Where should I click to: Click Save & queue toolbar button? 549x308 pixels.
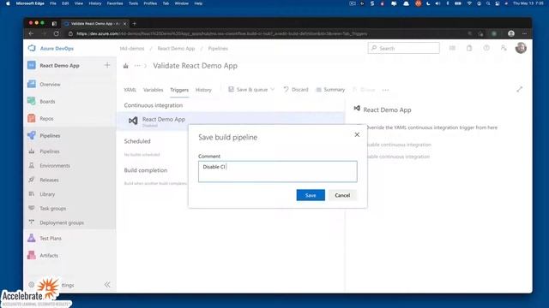[x=248, y=90]
